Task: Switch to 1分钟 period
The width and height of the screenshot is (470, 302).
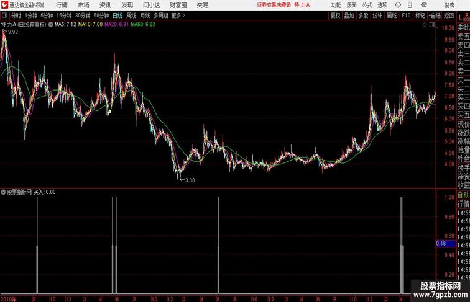Action: click(31, 16)
